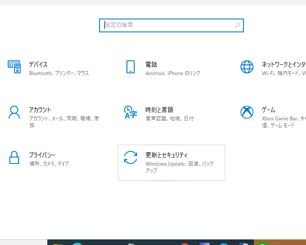Click the 'ゲーム' title text
The height and width of the screenshot is (245, 306).
tap(269, 110)
